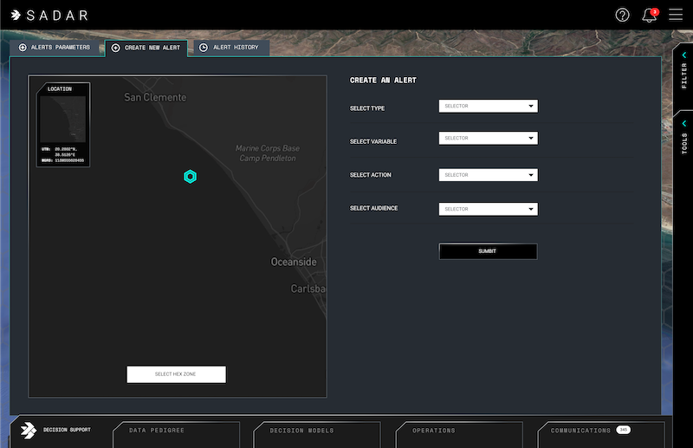The image size is (693, 448).
Task: Open the Data Pedigree tab
Action: tap(183, 431)
